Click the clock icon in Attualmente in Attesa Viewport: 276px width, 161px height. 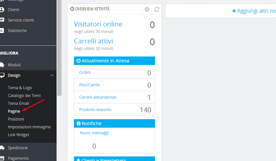pos(78,61)
